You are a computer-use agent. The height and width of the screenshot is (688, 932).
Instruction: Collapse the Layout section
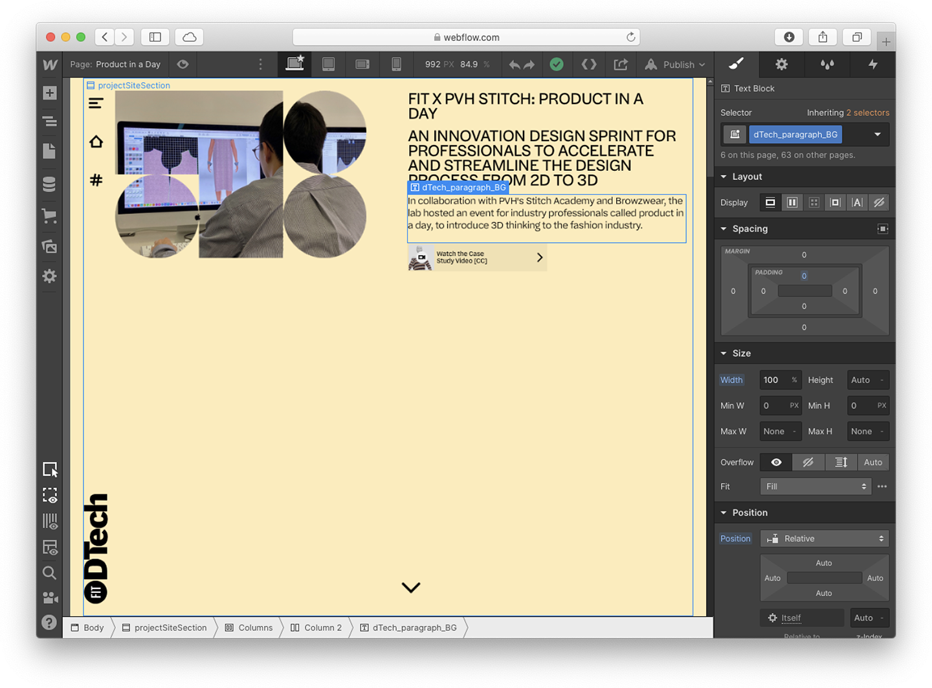[x=724, y=177]
